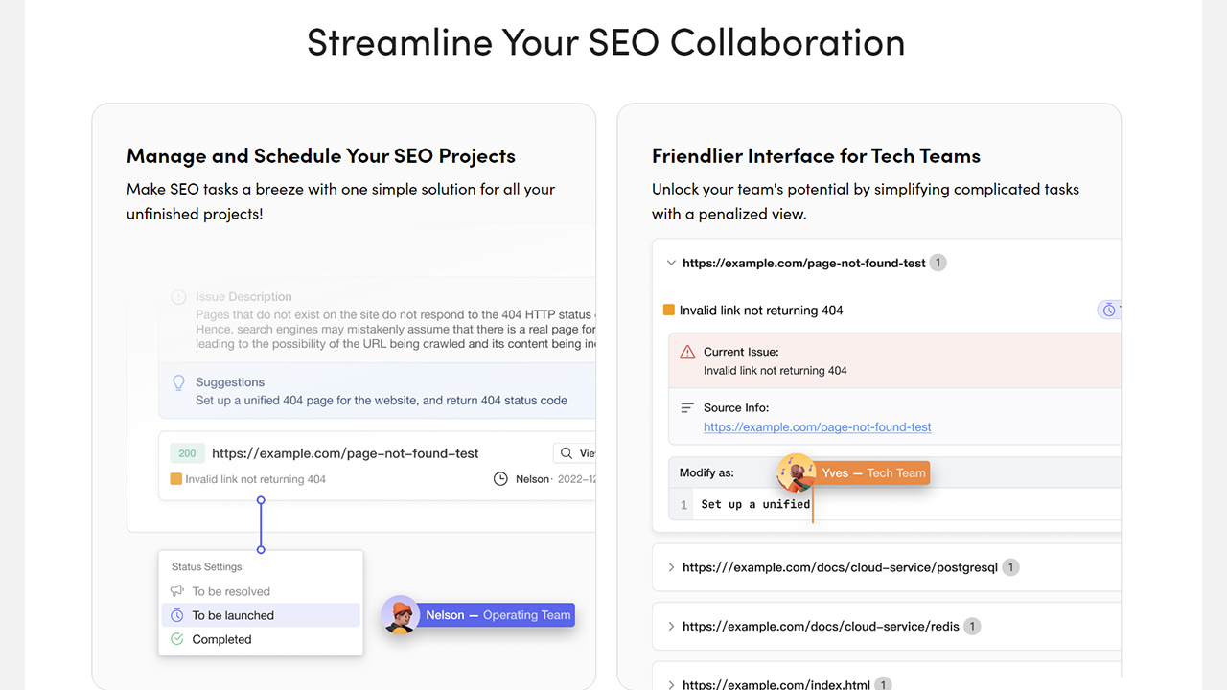Click the green 200 status badge
1227x690 pixels.
point(187,453)
